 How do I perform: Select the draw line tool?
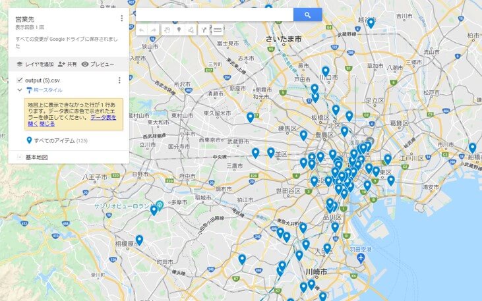click(x=191, y=30)
